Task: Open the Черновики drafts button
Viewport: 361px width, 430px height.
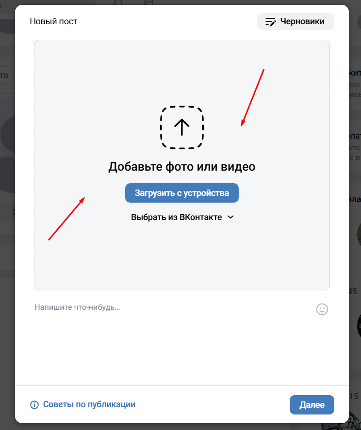Action: click(295, 21)
